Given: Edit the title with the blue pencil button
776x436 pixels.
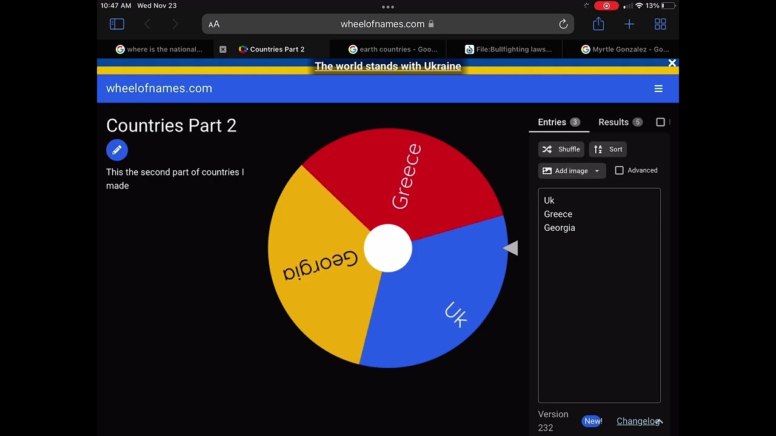Looking at the screenshot, I should point(117,150).
